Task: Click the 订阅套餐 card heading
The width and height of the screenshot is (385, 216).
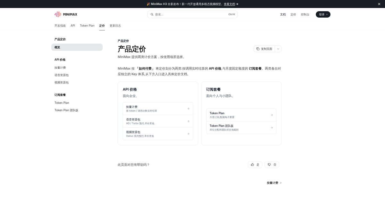Action: click(213, 90)
